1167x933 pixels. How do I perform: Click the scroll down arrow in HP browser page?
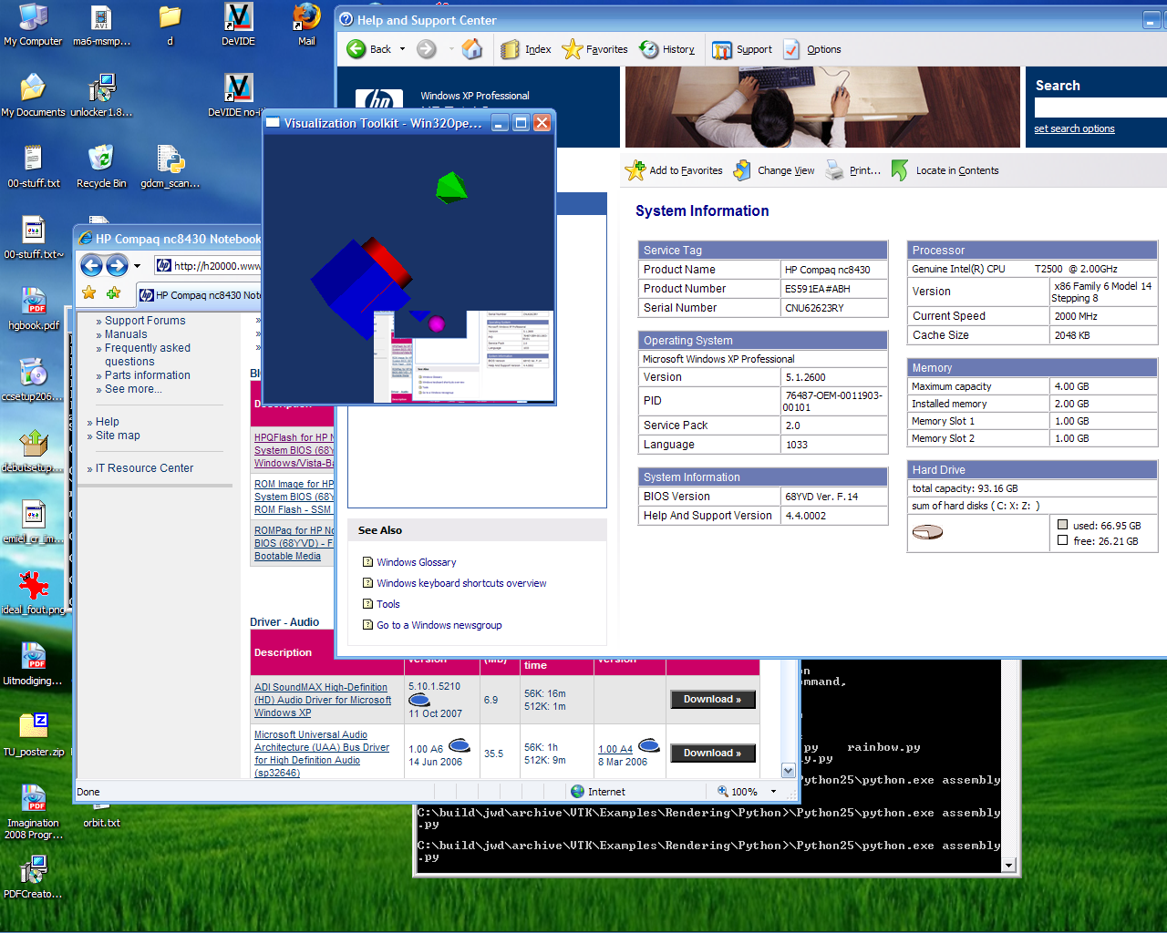pos(788,770)
